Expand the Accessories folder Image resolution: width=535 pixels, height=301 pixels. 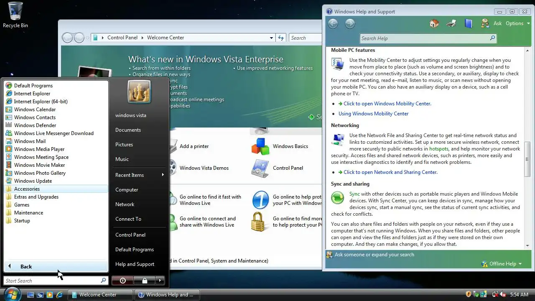tap(56, 189)
